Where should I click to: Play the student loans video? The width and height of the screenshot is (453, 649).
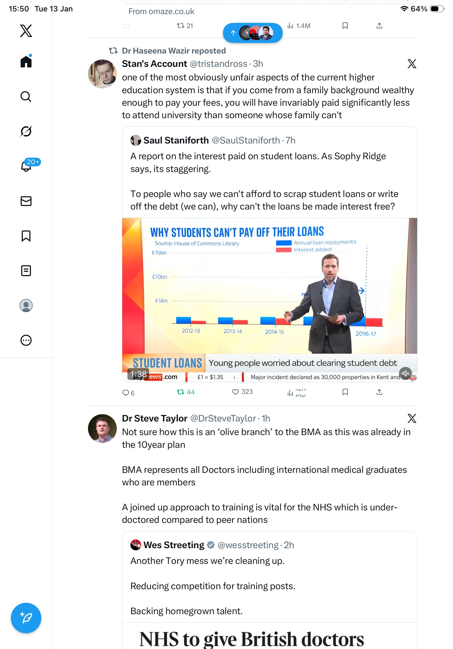click(x=269, y=299)
